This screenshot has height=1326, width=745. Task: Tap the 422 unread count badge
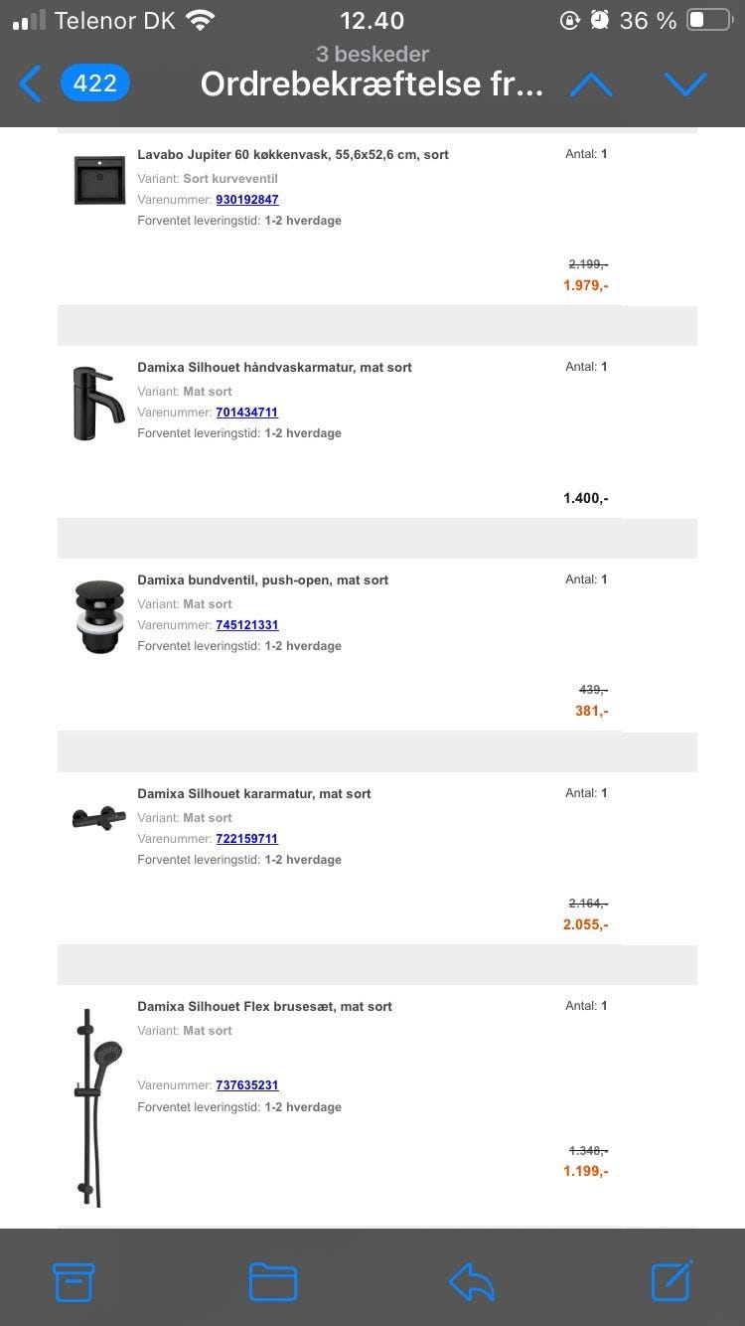95,84
